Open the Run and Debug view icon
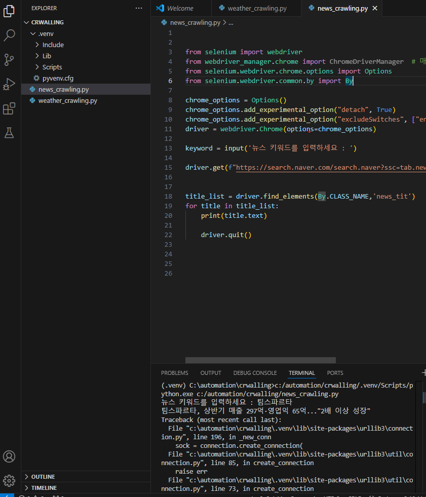Image resolution: width=426 pixels, height=497 pixels. click(9, 84)
